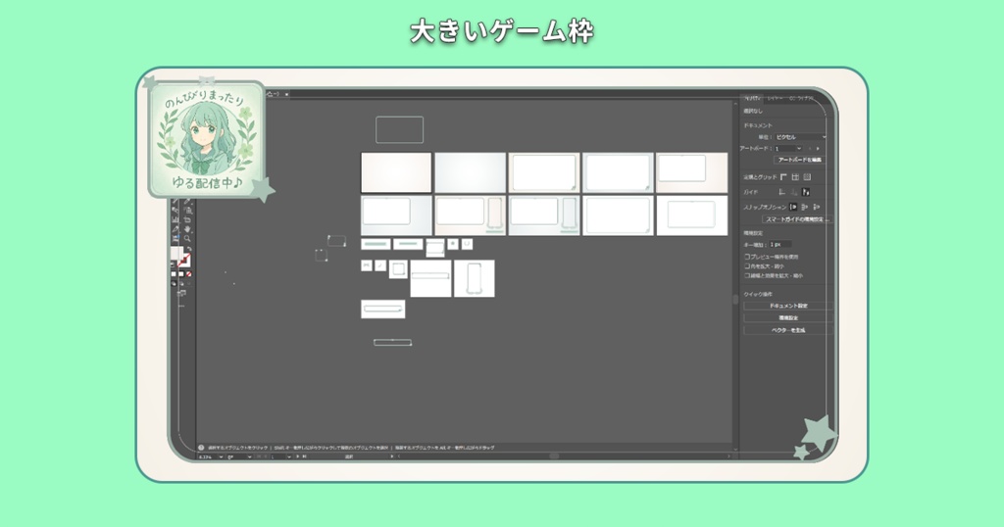Enable プレビュー境界を使用 checkbox
Image resolution: width=1004 pixels, height=527 pixels.
pos(746,257)
